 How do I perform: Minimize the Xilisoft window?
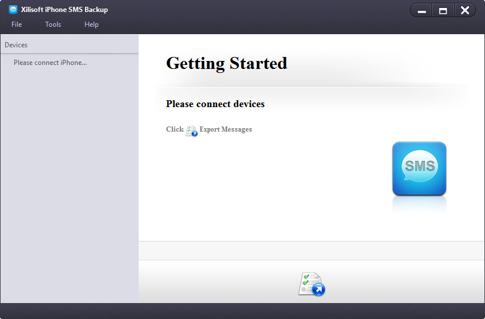[422, 11]
